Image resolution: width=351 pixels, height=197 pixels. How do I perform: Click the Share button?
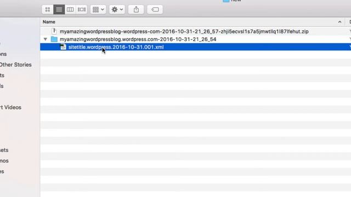(136, 10)
